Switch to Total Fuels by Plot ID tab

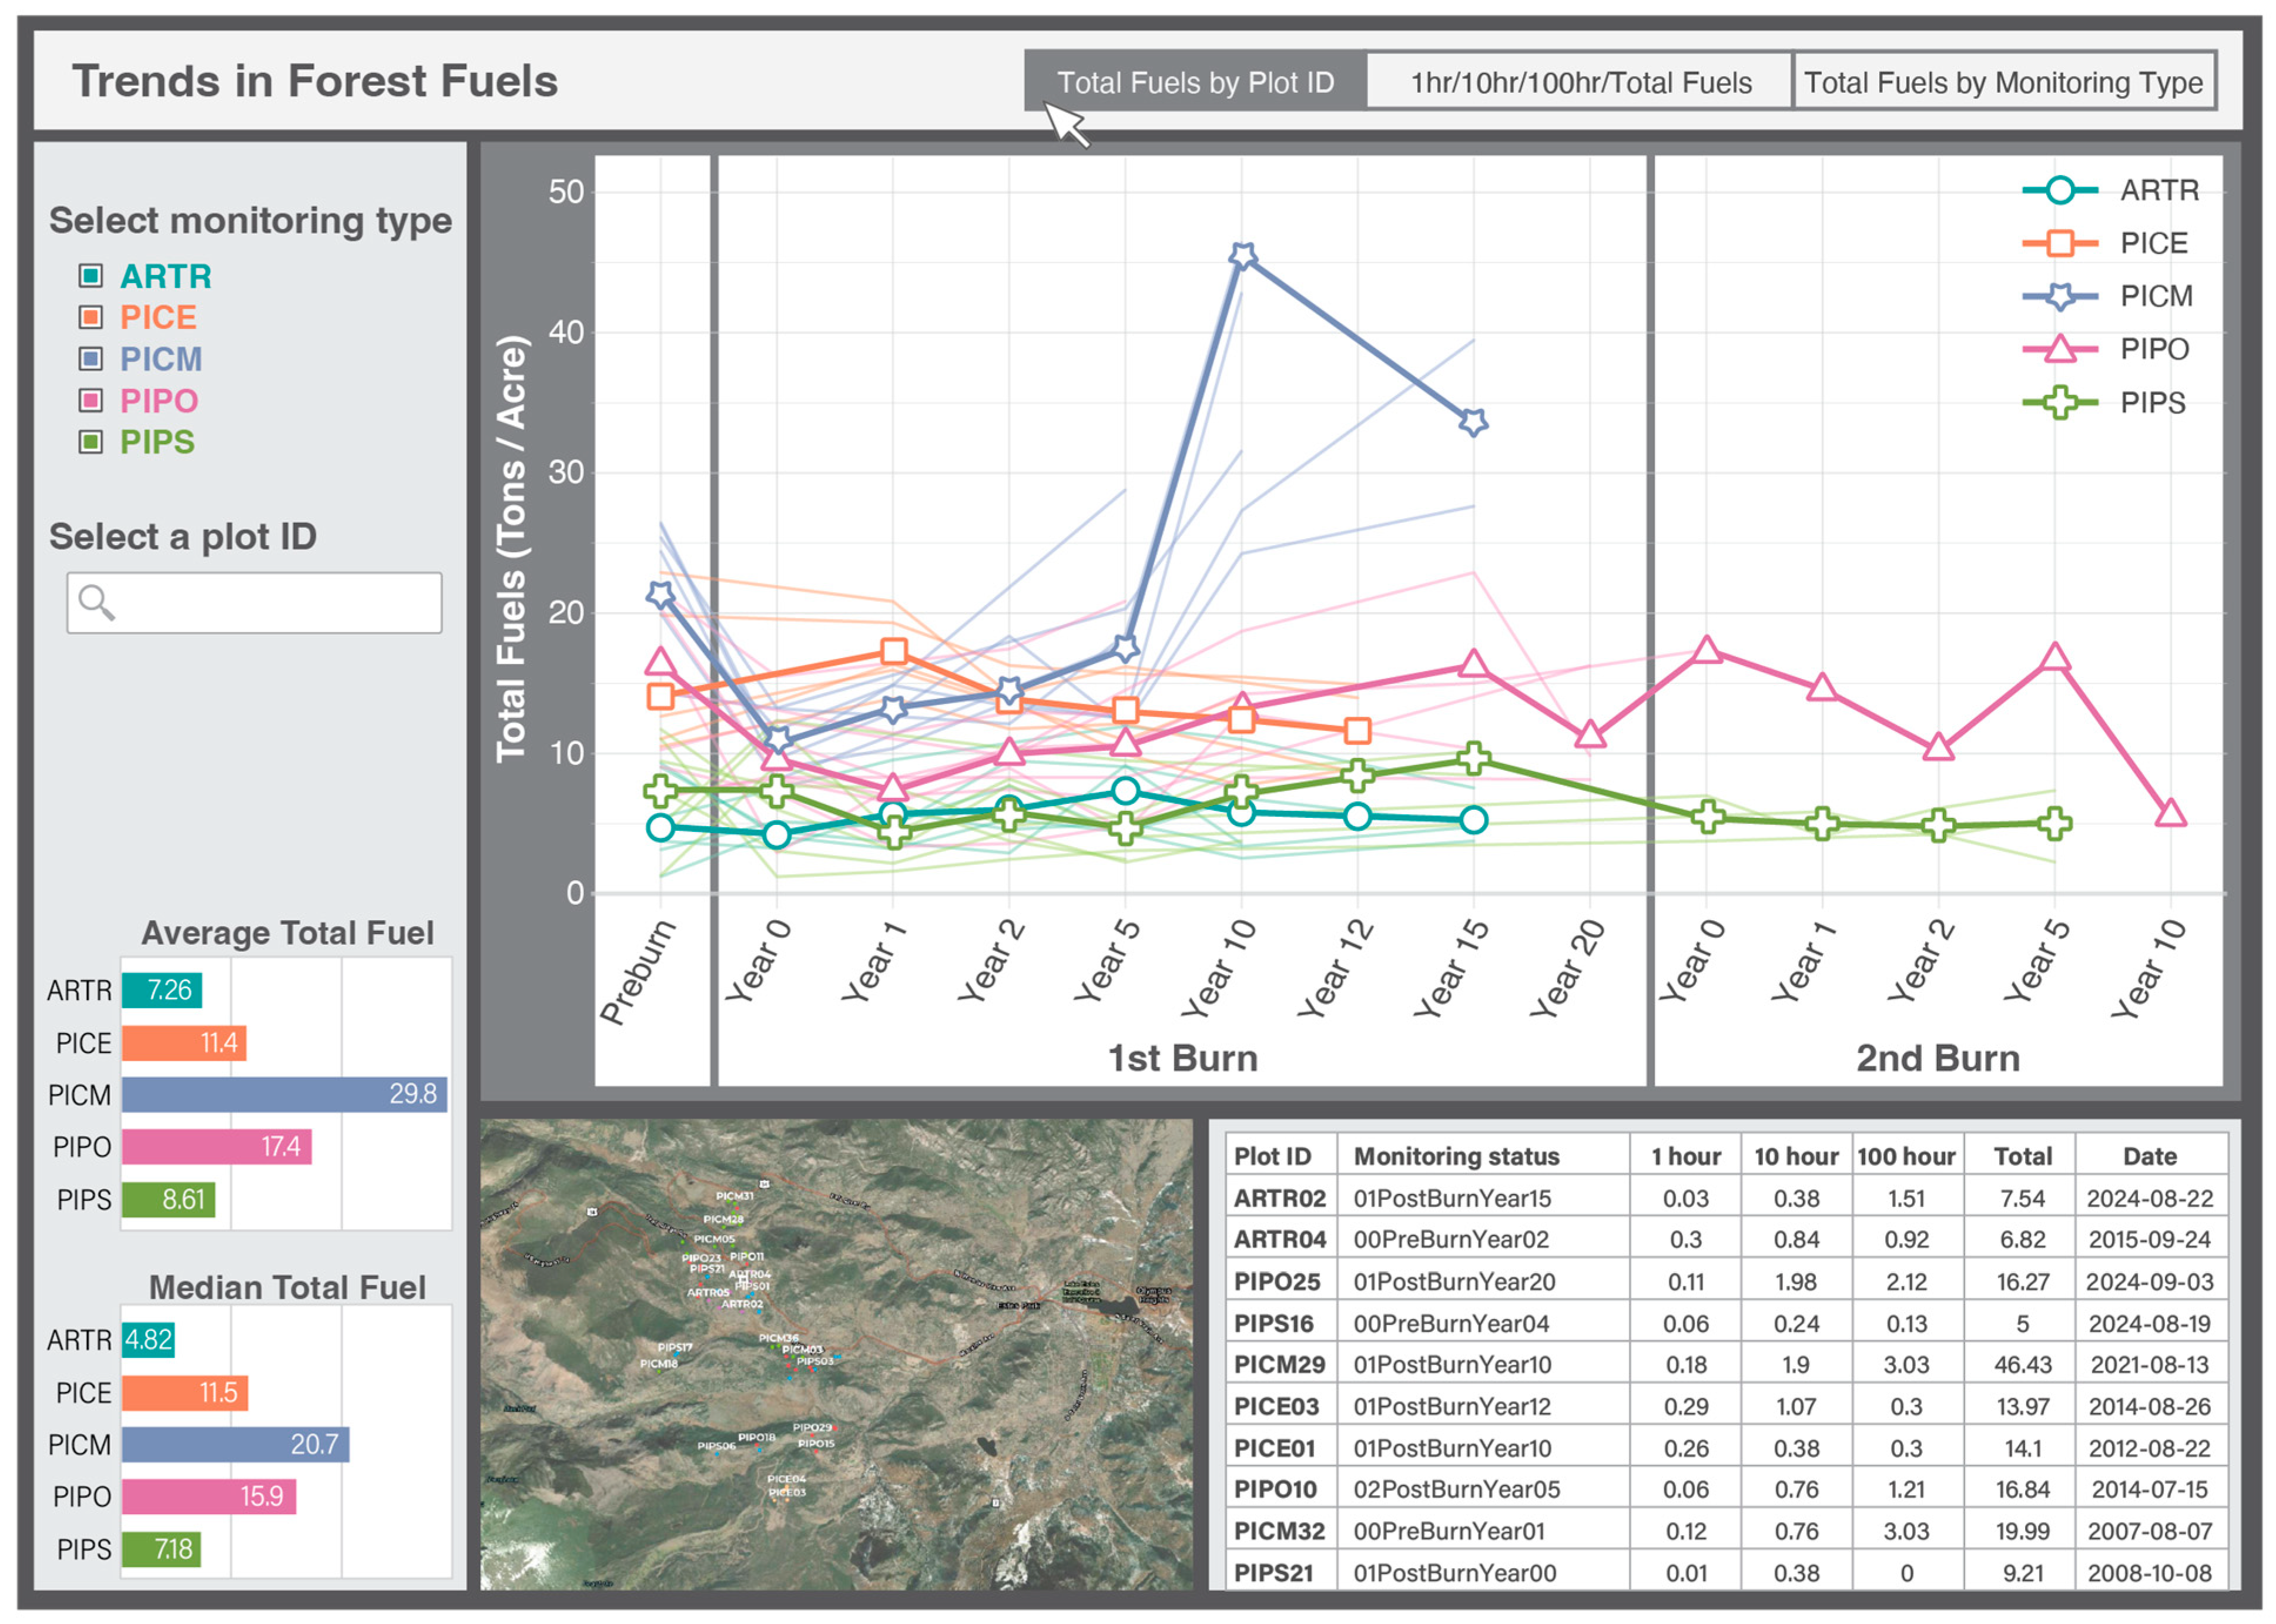tap(1195, 82)
